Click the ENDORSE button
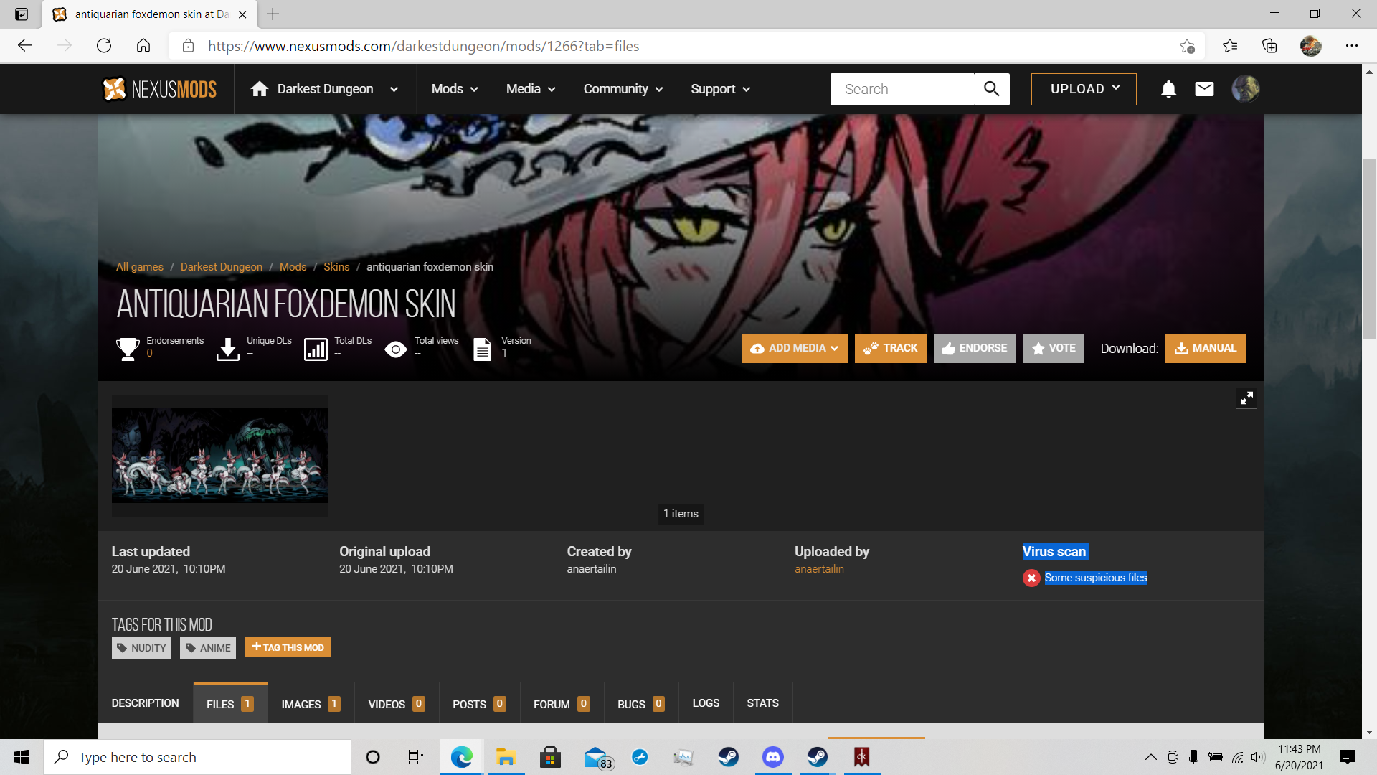The width and height of the screenshot is (1377, 775). (975, 349)
